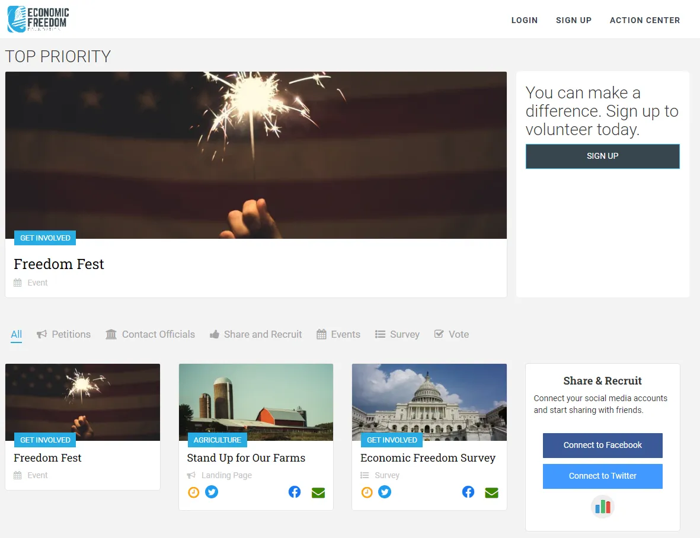Open the LOGIN link in header
The height and width of the screenshot is (538, 700).
(524, 20)
